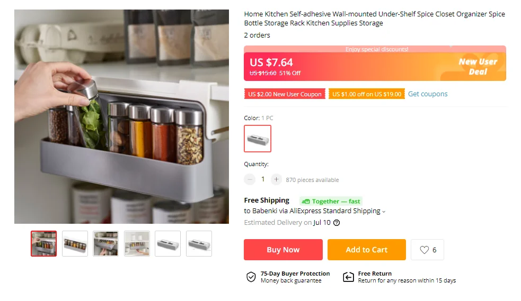Click the Together fast shipping badge
Viewport: 521px width, 301px height.
331,201
